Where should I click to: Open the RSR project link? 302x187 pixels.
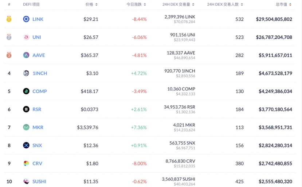37,109
